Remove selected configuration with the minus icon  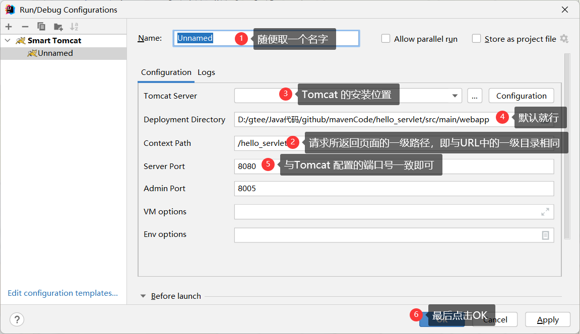(25, 27)
